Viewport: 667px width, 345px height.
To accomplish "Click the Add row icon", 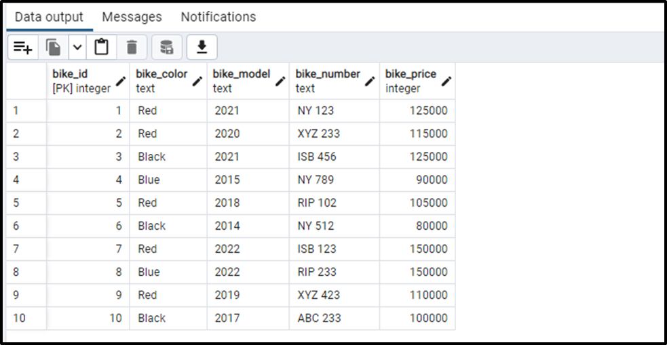I will (x=23, y=47).
